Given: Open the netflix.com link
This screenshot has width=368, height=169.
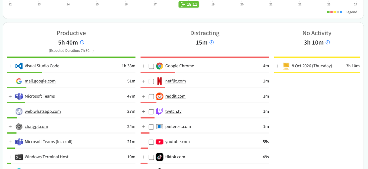Looking at the screenshot, I should [x=176, y=81].
